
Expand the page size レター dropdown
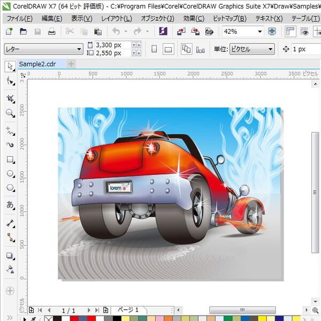click(x=79, y=49)
